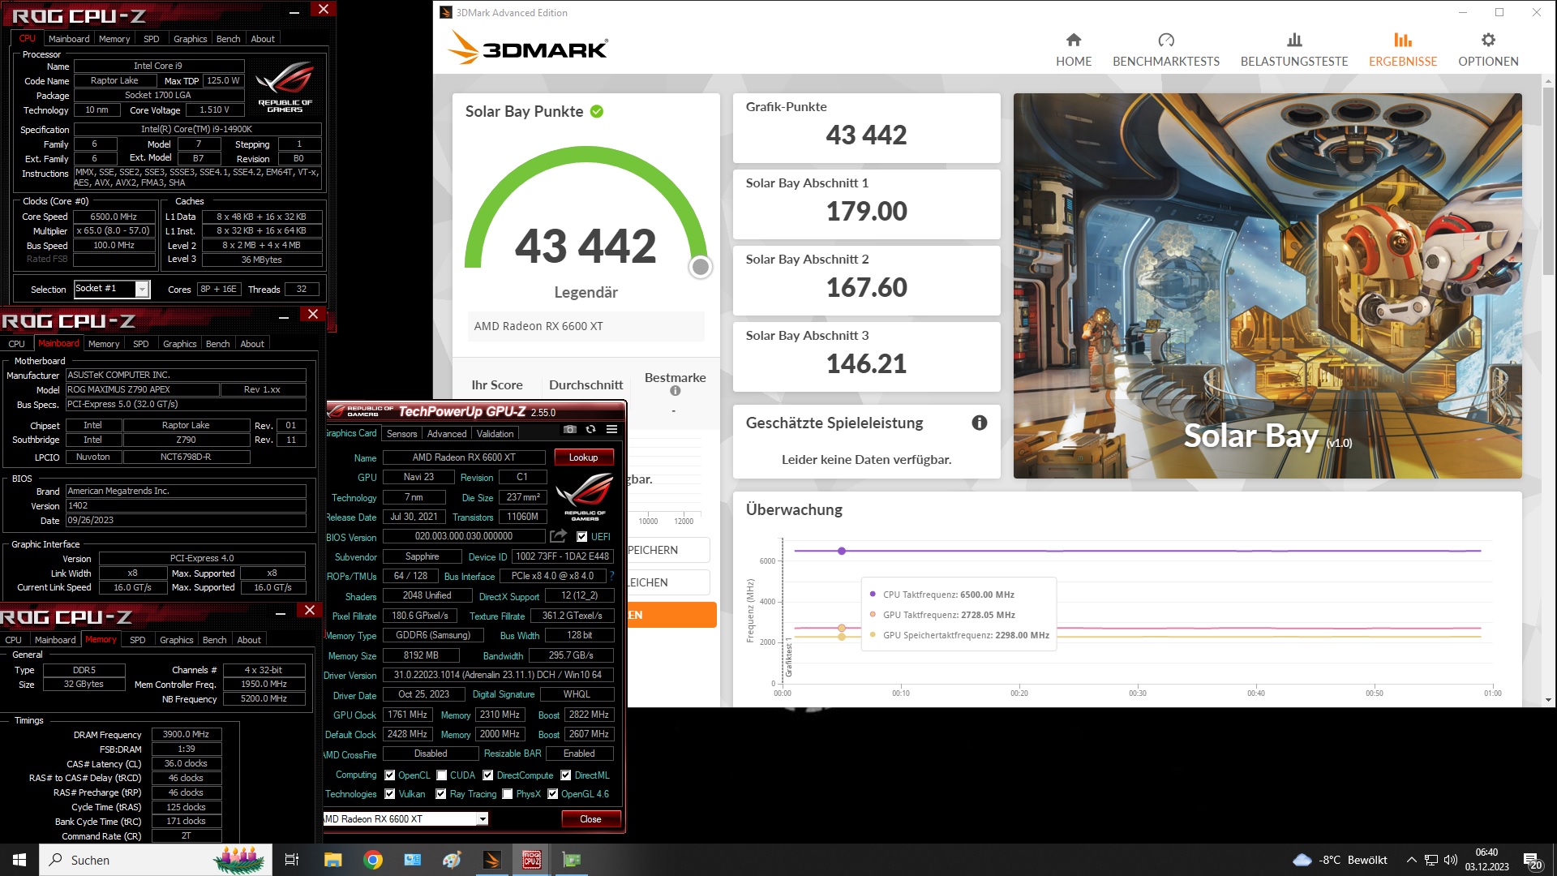Take a GPU-Z screenshot with camera icon
1557x876 pixels.
tap(570, 429)
